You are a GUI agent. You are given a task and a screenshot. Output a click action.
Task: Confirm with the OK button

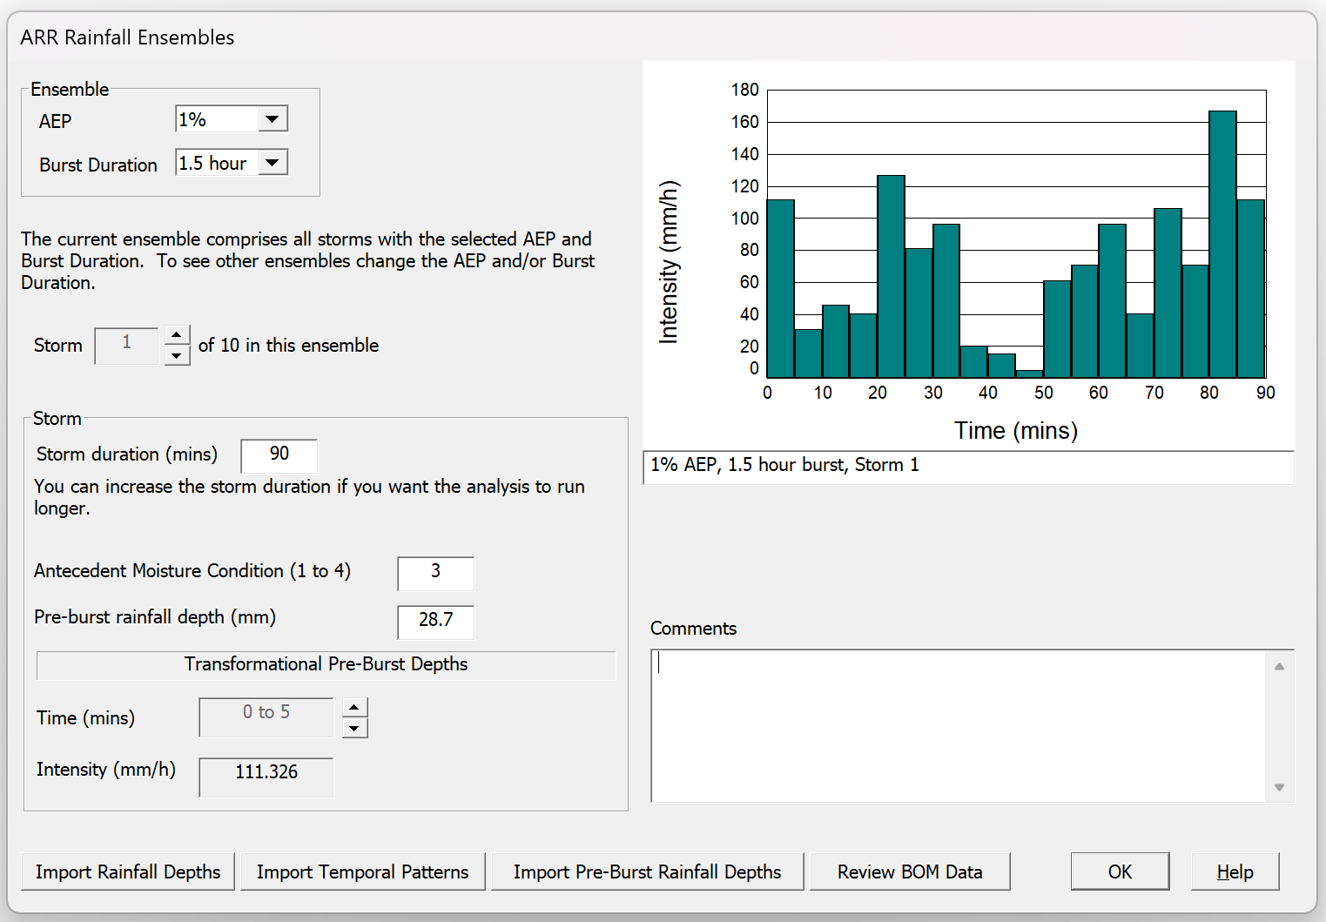(x=1120, y=872)
